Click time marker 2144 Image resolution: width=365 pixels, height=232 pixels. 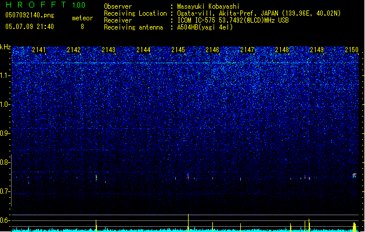point(143,49)
